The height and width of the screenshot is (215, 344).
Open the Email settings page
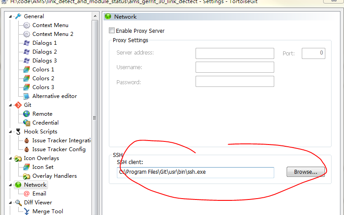(x=39, y=194)
